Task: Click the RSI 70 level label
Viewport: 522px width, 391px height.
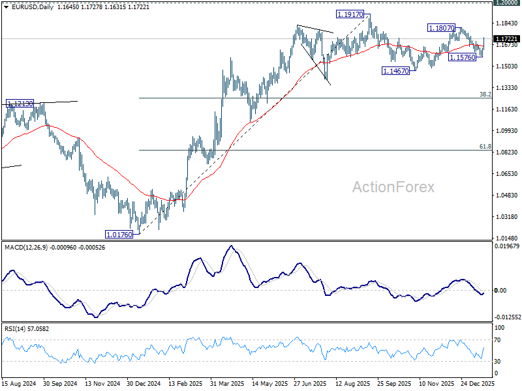Action: [x=497, y=340]
